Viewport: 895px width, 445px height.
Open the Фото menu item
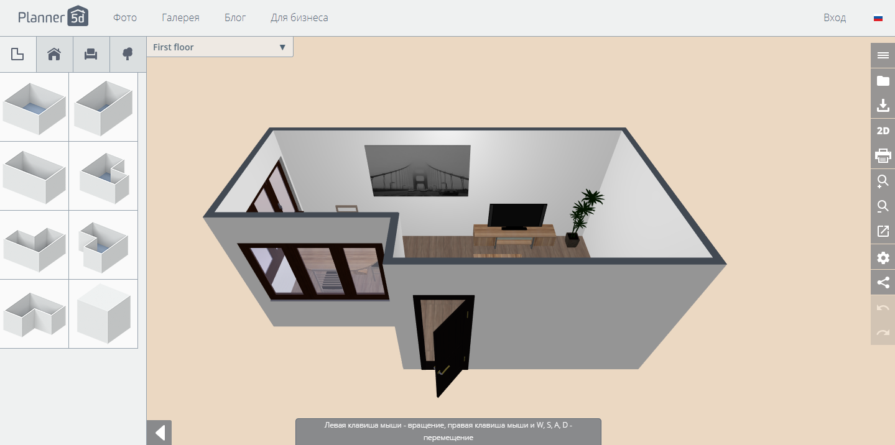125,17
